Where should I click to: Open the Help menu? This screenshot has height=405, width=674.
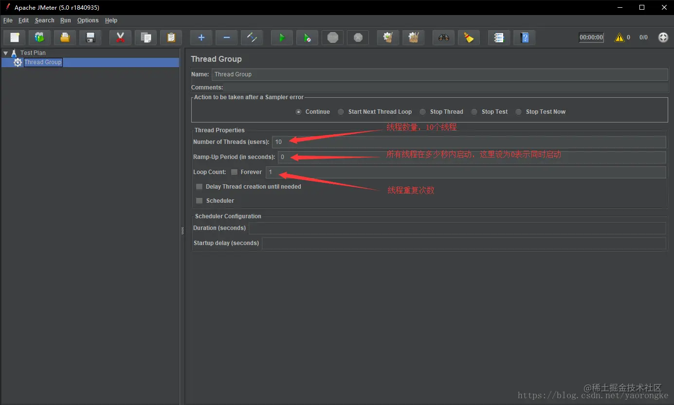click(111, 20)
